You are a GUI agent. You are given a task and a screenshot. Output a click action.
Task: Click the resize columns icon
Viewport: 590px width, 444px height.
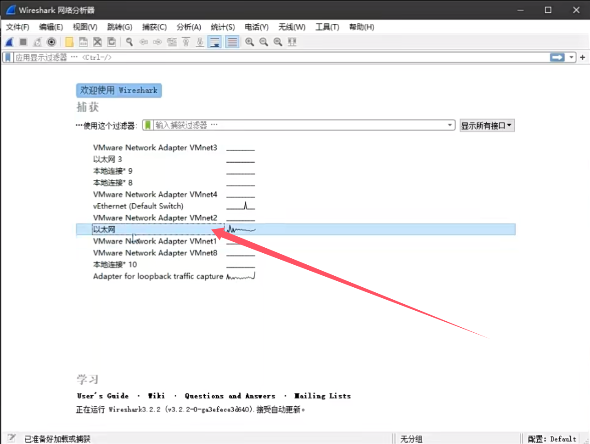pos(292,42)
